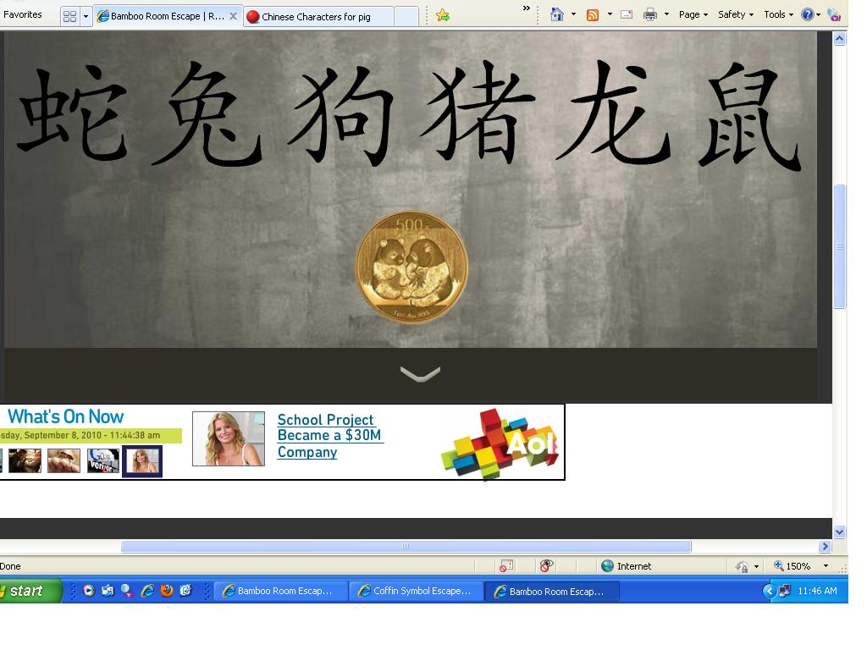Expand the Tools menu dropdown

[778, 14]
